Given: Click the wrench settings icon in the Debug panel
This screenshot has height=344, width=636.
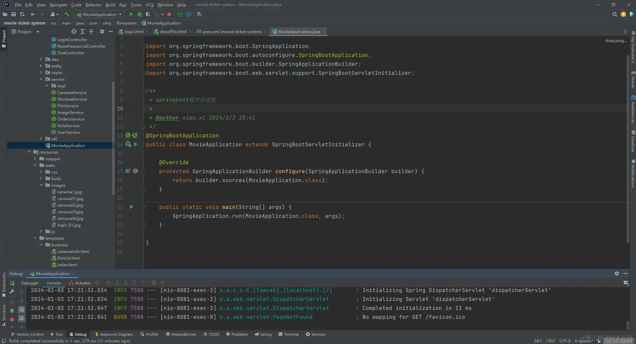Looking at the screenshot, I should (12, 291).
